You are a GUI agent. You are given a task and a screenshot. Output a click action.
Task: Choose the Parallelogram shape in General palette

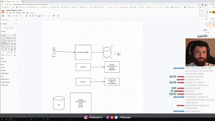coord(15,38)
